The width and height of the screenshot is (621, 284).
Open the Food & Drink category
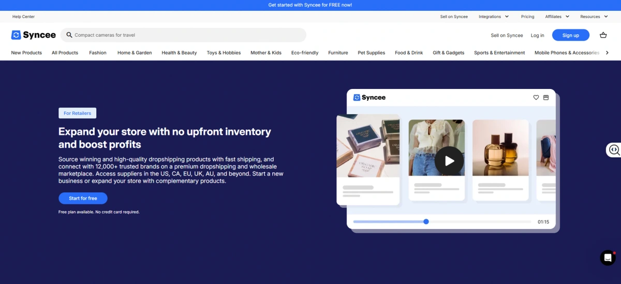click(x=409, y=53)
